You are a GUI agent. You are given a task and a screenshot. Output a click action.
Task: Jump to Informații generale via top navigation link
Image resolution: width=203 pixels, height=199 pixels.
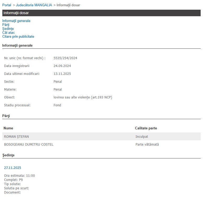point(16,21)
